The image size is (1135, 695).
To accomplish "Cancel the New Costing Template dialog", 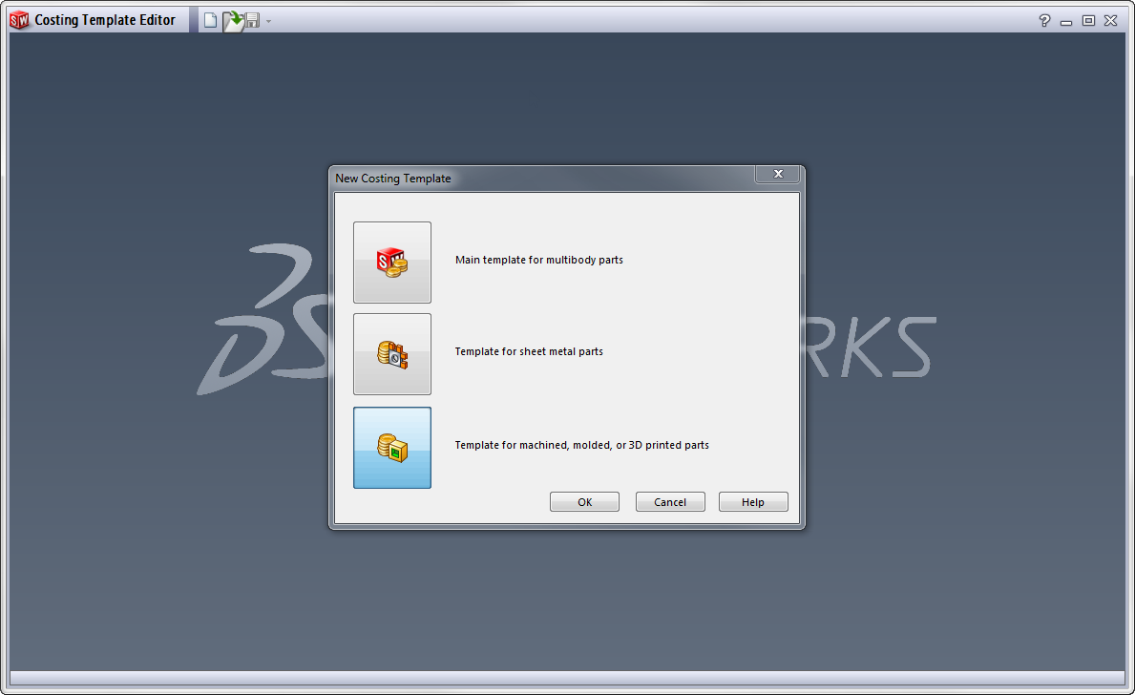I will point(670,502).
